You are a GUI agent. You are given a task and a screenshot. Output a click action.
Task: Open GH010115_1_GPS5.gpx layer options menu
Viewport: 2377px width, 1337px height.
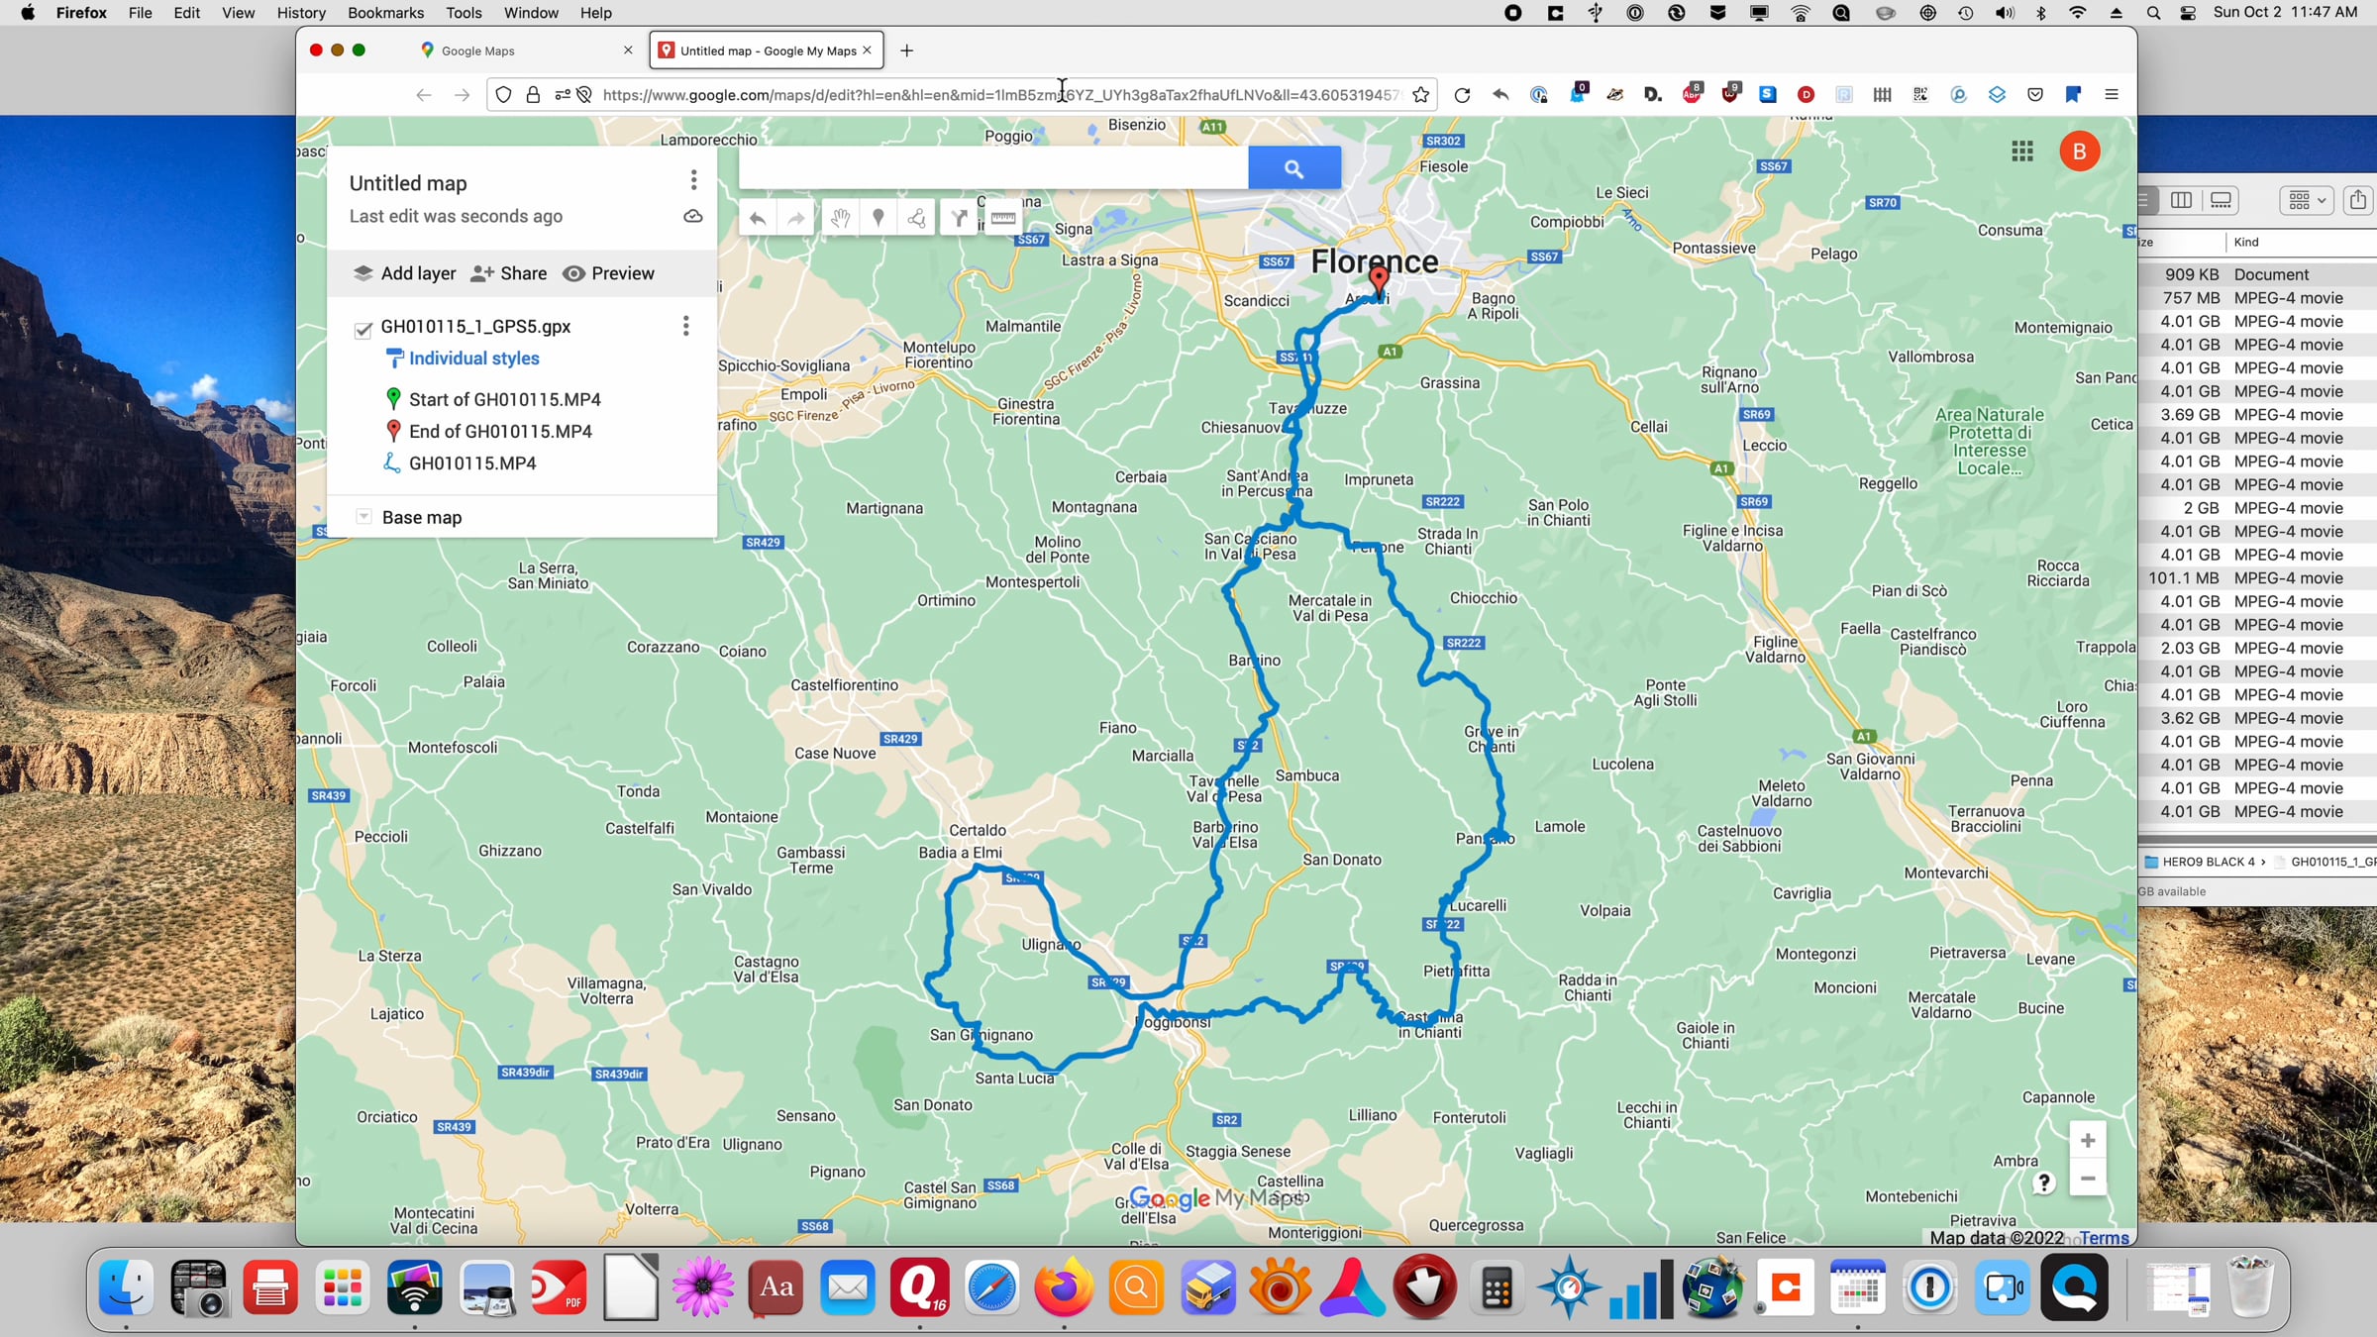(685, 326)
